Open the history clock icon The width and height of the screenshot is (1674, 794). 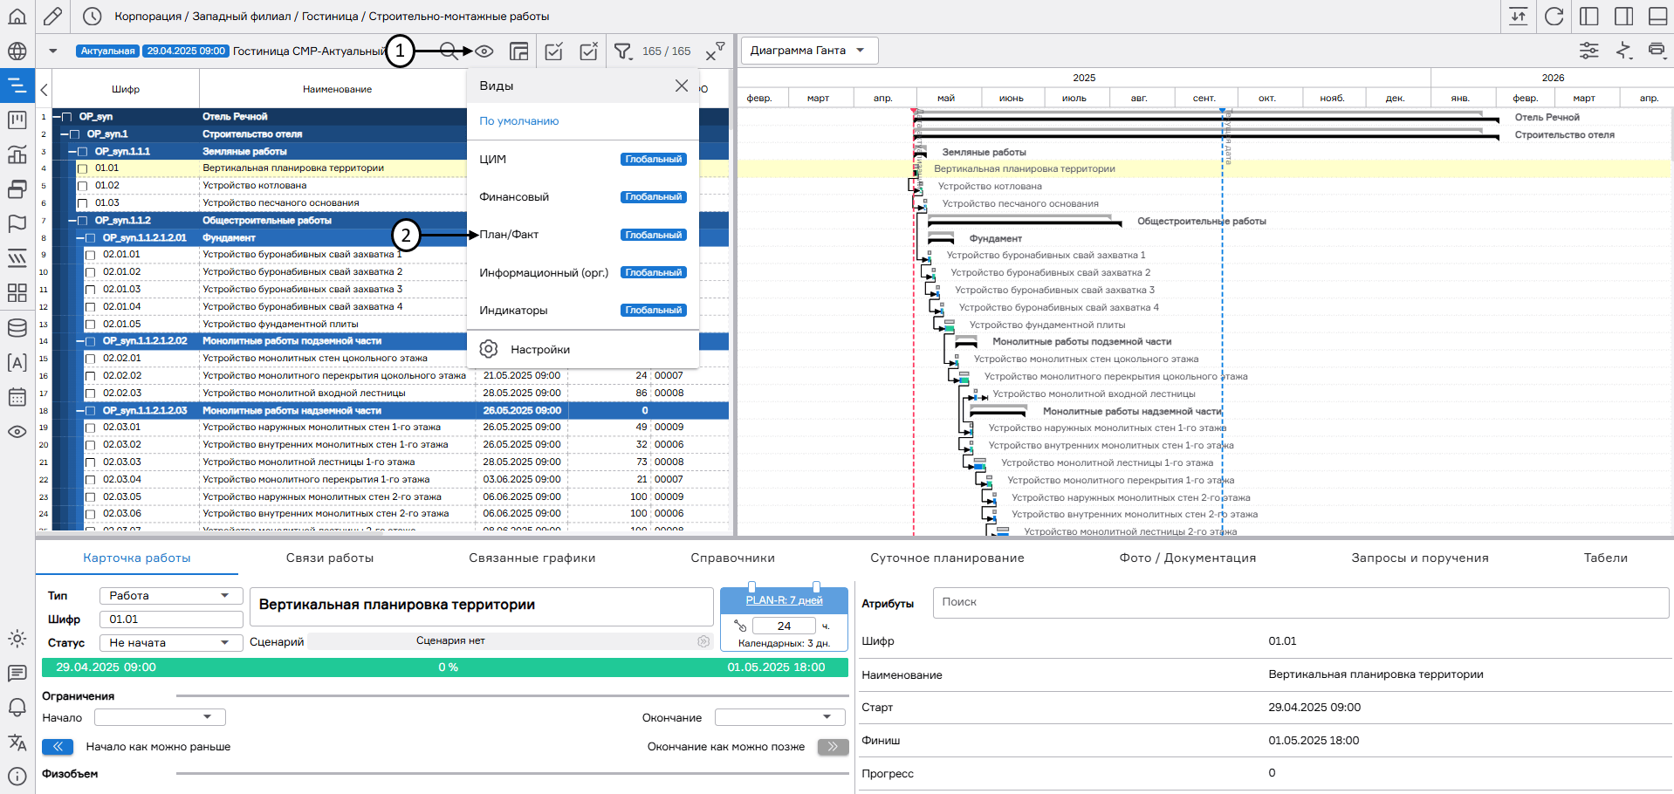coord(92,17)
